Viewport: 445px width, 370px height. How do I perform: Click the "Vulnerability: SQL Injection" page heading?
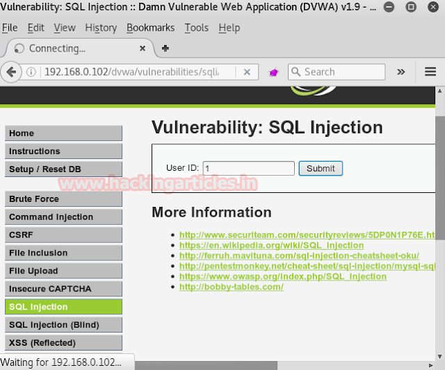point(267,127)
